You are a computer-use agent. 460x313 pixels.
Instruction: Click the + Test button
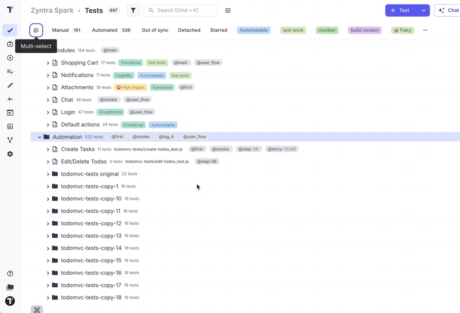[x=400, y=10]
